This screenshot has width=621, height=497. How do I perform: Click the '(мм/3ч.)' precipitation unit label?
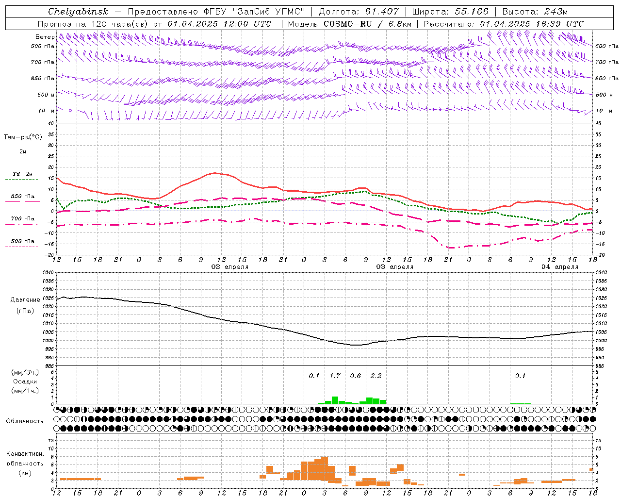(x=25, y=372)
